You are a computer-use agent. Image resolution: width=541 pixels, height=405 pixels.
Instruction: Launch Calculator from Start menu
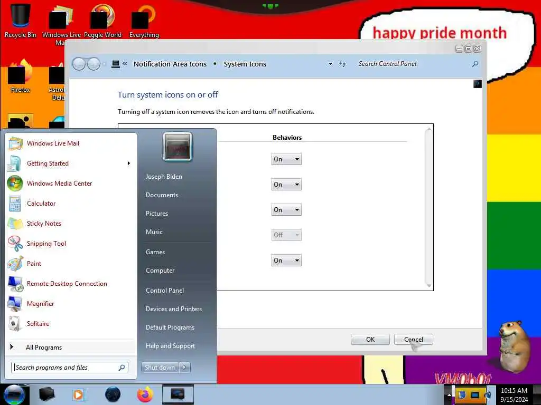coord(71,203)
